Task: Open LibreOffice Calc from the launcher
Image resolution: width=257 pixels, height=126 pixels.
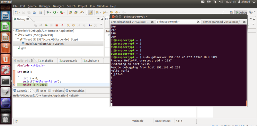Action: point(5,26)
